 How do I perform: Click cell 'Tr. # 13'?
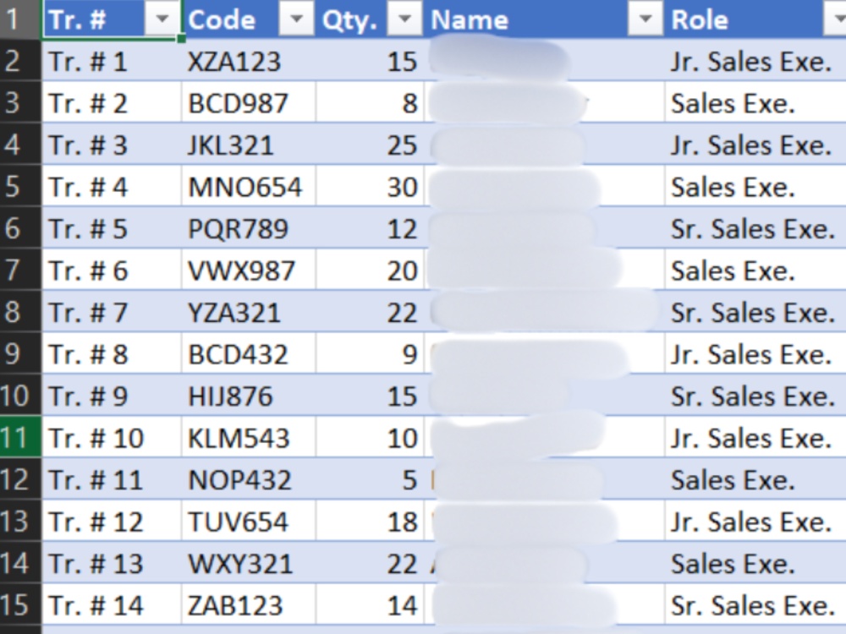click(112, 563)
